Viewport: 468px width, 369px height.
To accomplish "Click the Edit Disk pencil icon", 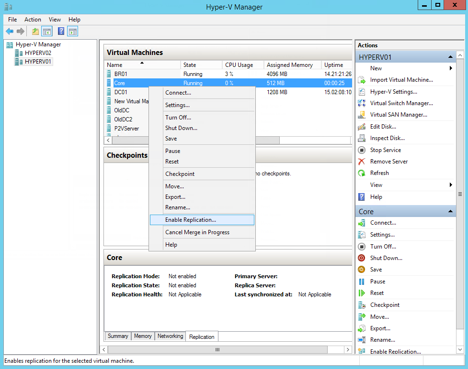I will (x=362, y=127).
